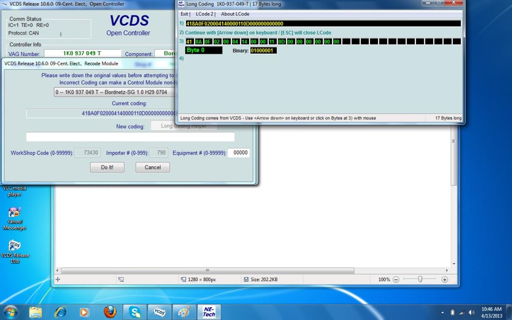Switch to NE-Tech LCode on the taskbar
Screen dimensions: 512x320
pyautogui.click(x=209, y=312)
